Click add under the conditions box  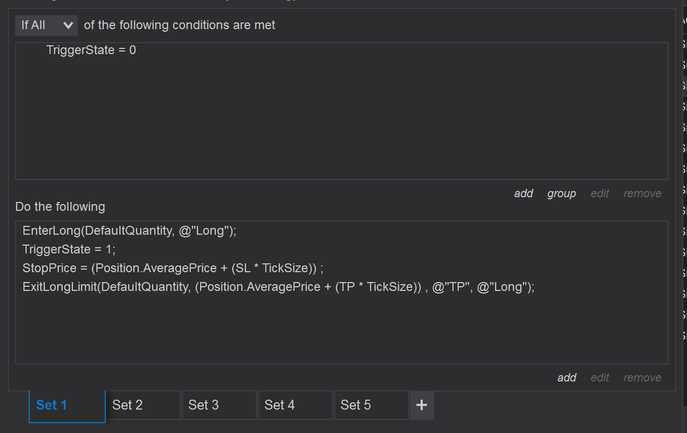(x=523, y=194)
